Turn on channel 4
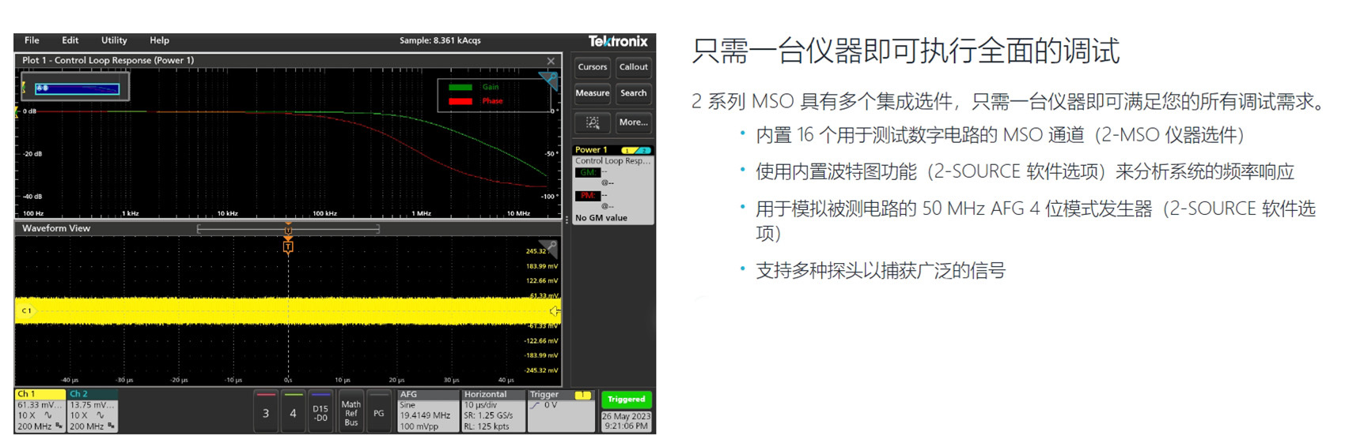 click(293, 411)
